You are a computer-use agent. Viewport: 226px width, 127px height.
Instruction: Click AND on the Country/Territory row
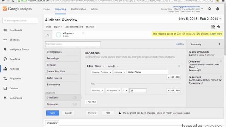(x=178, y=77)
